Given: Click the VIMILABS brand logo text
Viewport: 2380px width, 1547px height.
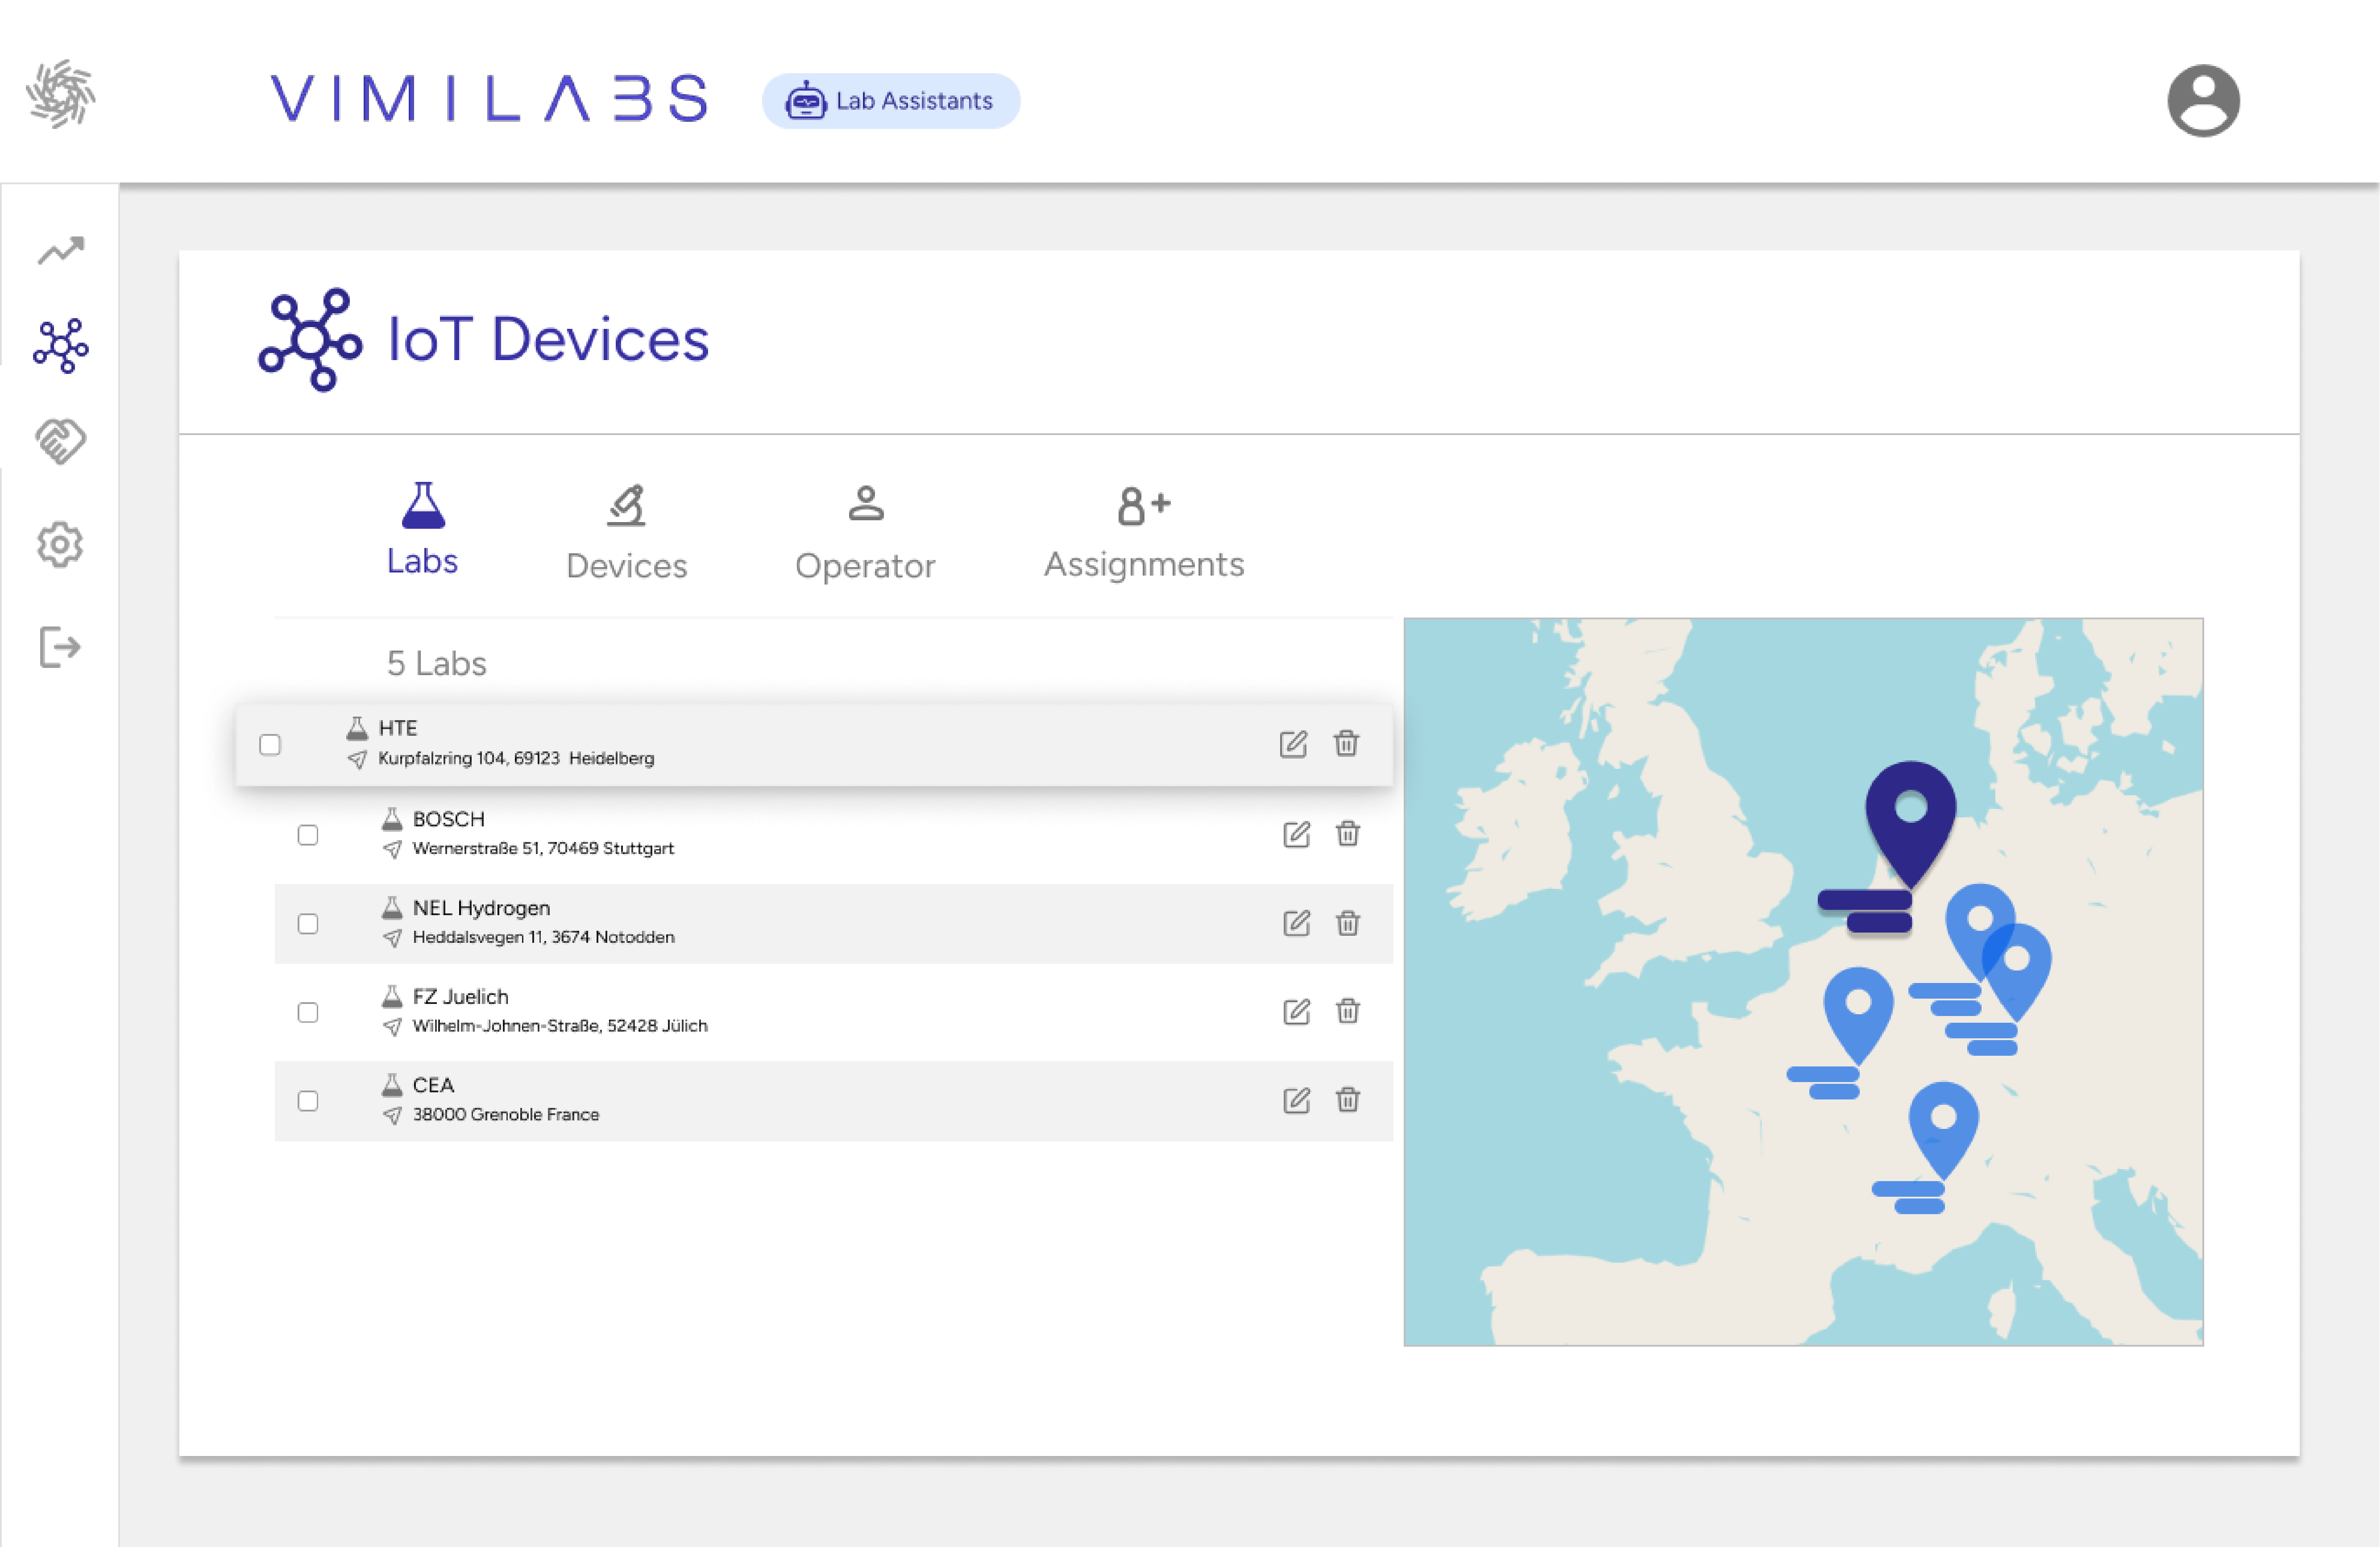Looking at the screenshot, I should coord(490,99).
